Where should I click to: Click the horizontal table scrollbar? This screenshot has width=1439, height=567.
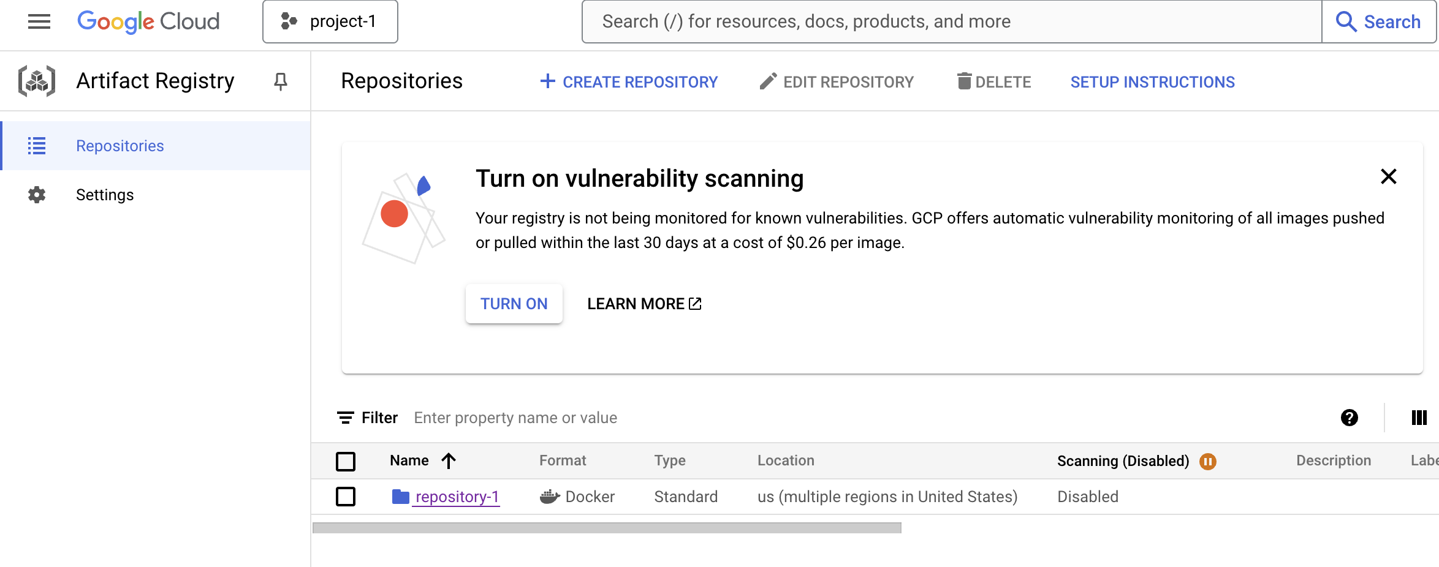coord(607,528)
